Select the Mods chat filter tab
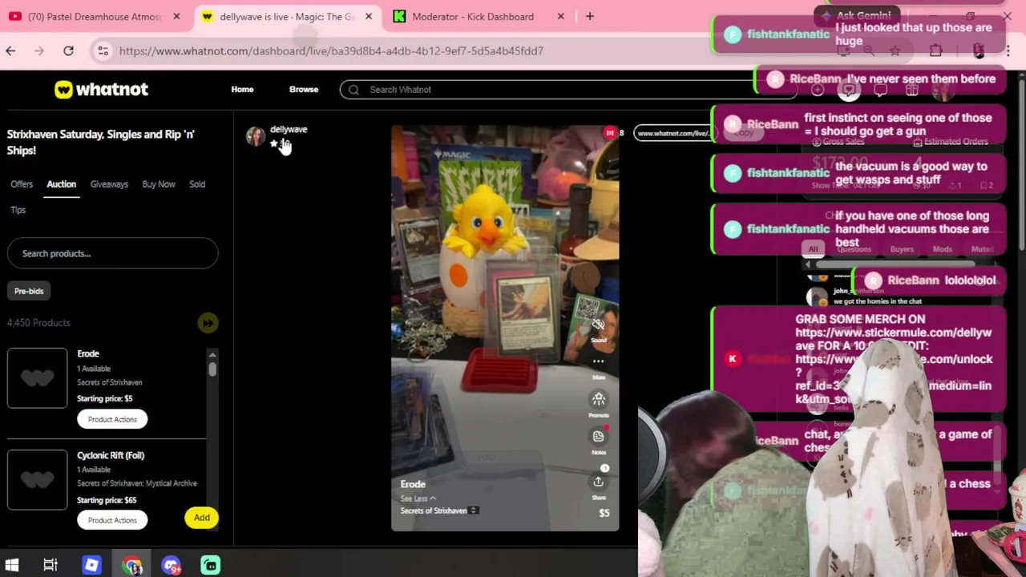The width and height of the screenshot is (1026, 577). (x=942, y=249)
